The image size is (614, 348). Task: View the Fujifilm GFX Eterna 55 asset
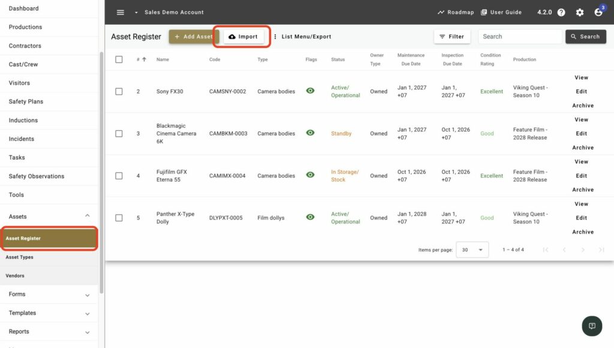(581, 161)
